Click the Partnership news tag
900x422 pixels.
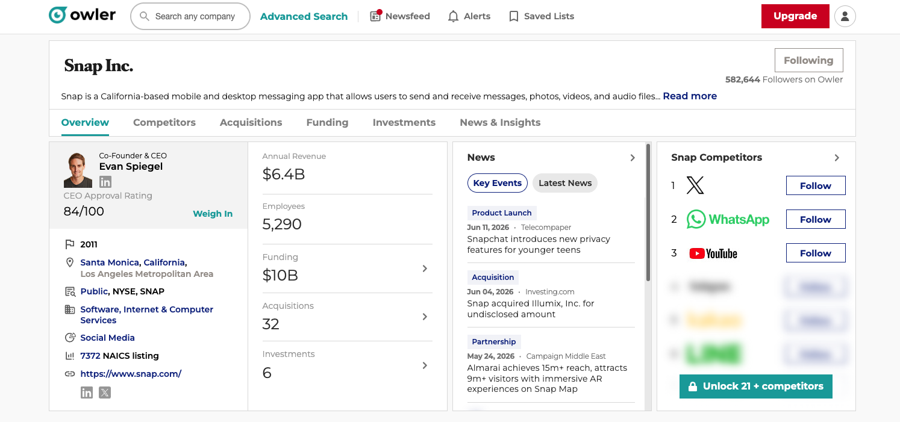[x=494, y=342]
